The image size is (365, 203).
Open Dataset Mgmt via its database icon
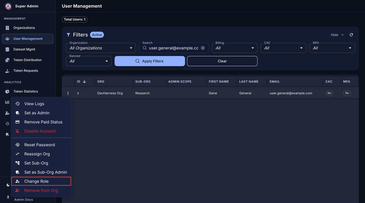click(7, 49)
